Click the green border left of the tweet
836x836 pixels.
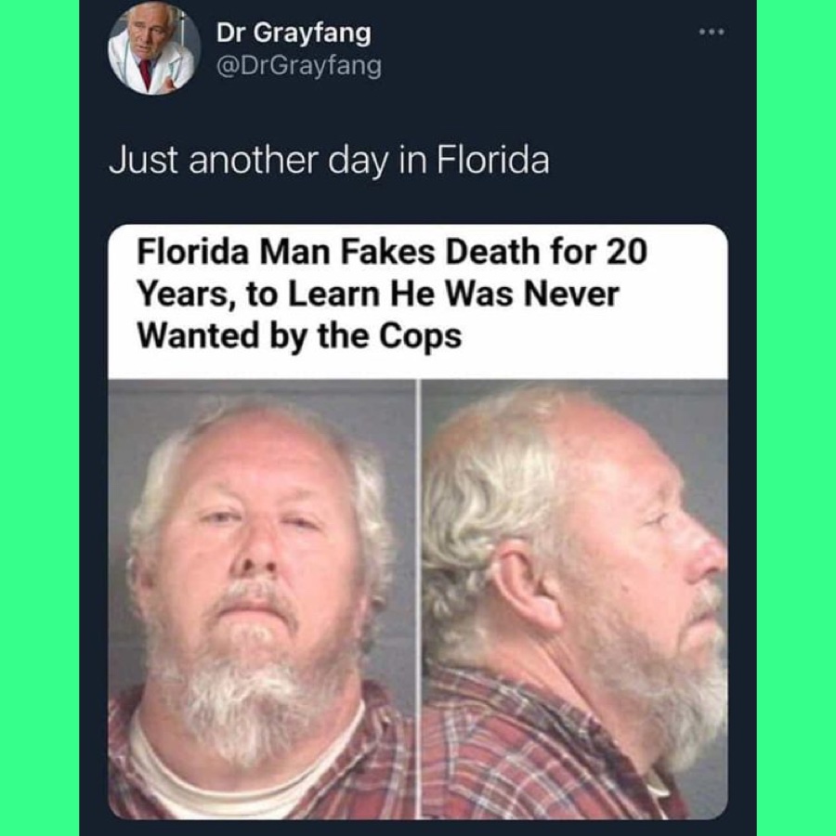tap(39, 418)
